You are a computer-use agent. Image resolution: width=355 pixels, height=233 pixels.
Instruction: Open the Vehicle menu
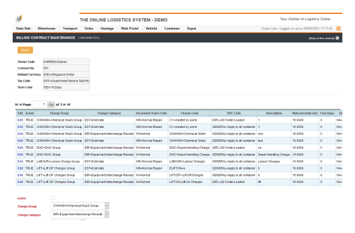151,28
